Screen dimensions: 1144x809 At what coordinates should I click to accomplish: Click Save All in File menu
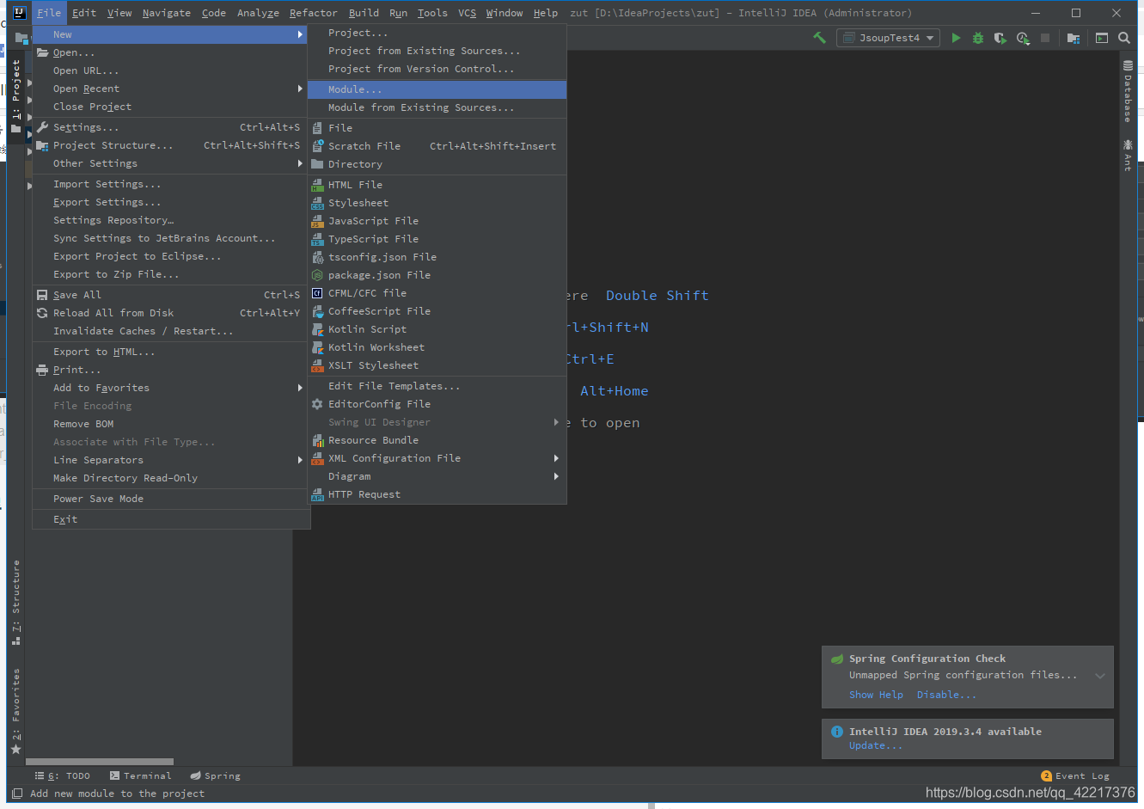point(169,295)
